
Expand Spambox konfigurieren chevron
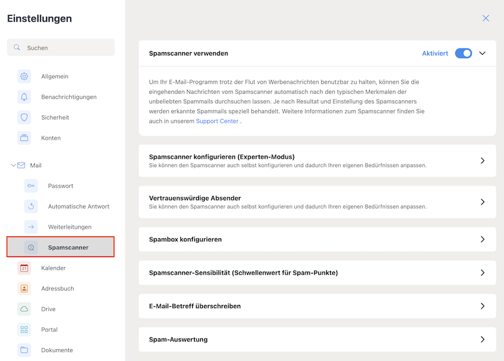[483, 239]
